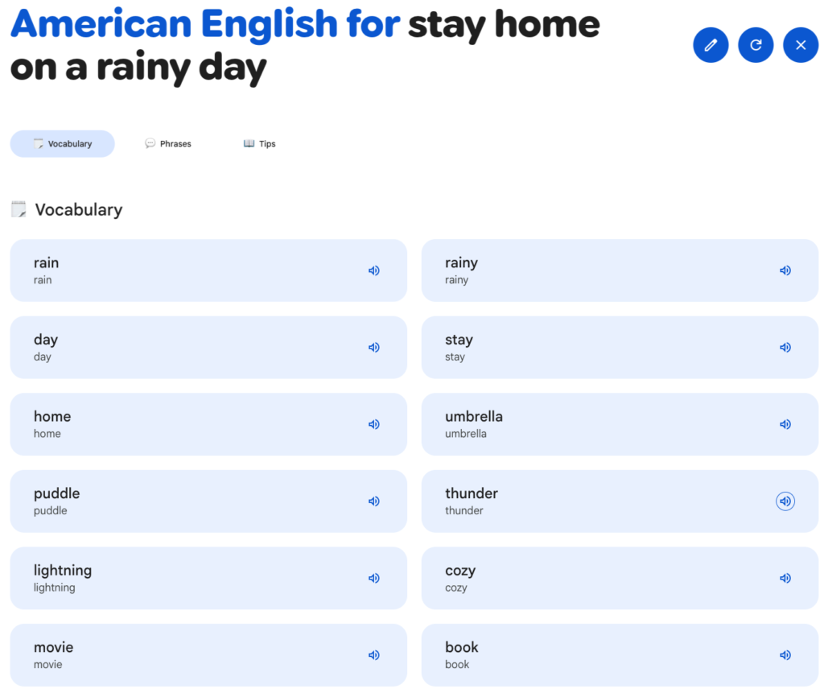Listen to the word day
This screenshot has width=824, height=693.
(373, 347)
